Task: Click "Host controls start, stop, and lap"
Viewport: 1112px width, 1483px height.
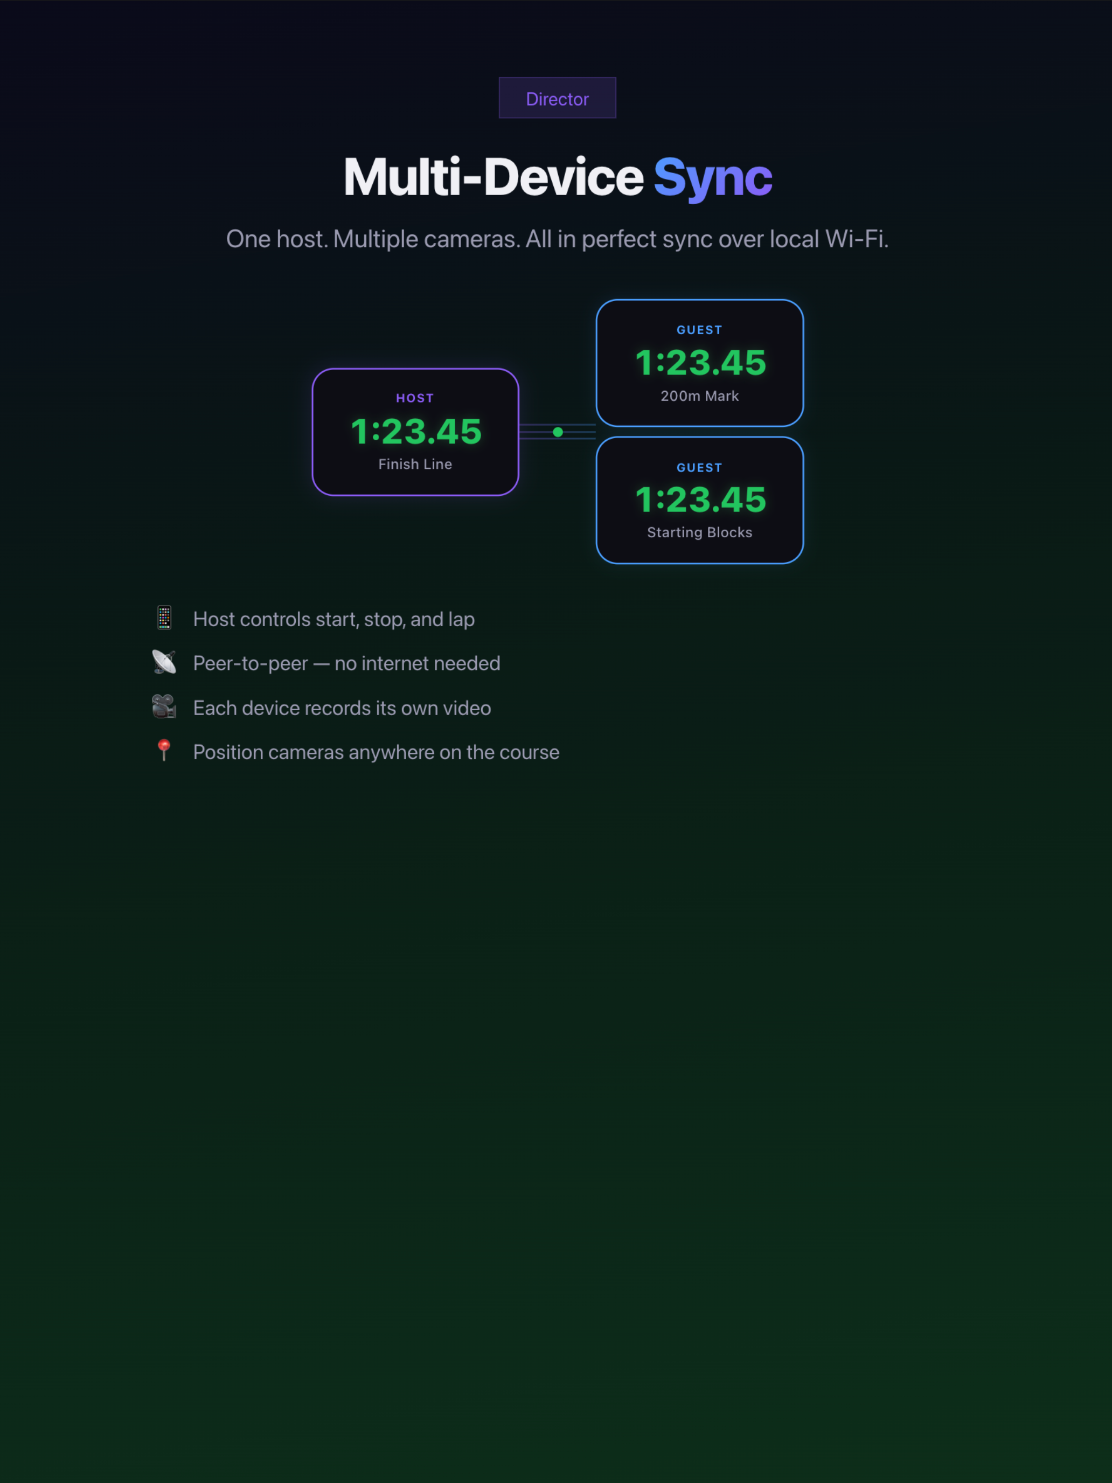Action: (334, 619)
